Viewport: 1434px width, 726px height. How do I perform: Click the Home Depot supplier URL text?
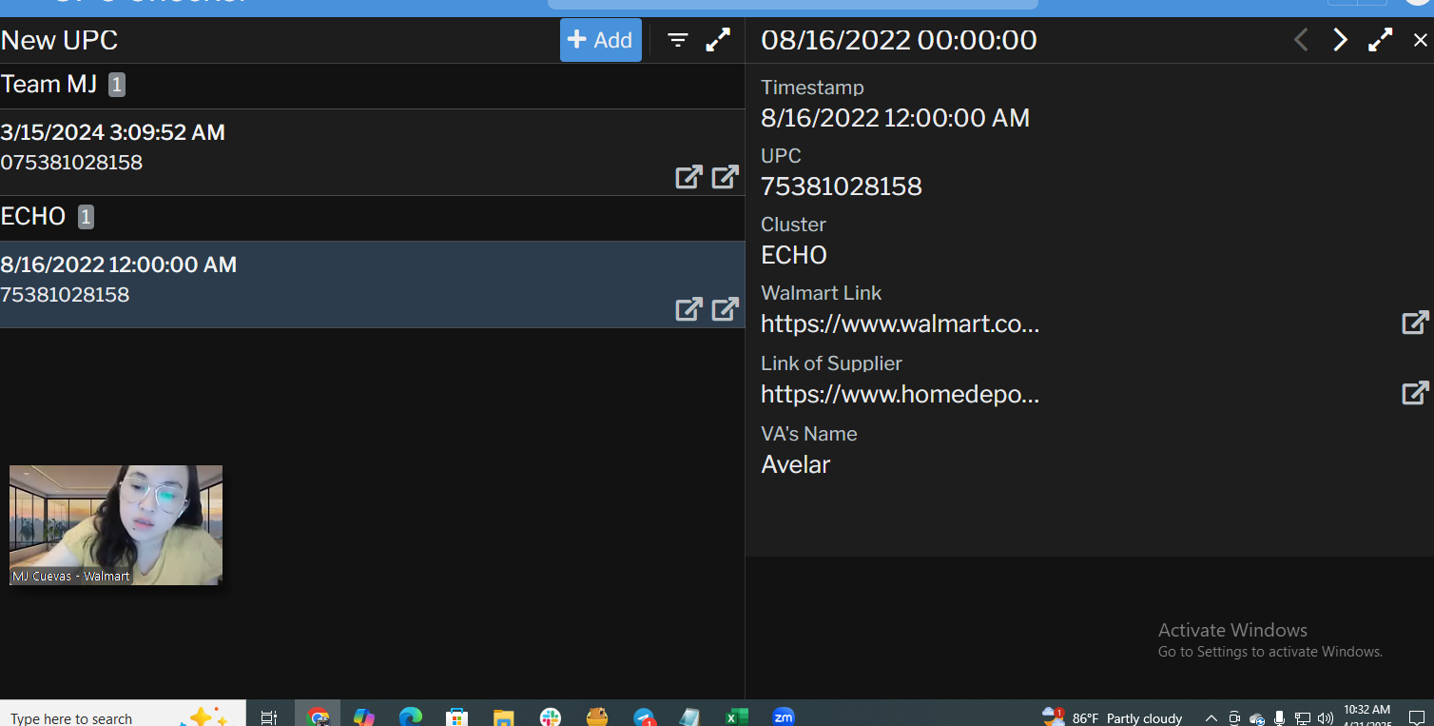click(900, 394)
